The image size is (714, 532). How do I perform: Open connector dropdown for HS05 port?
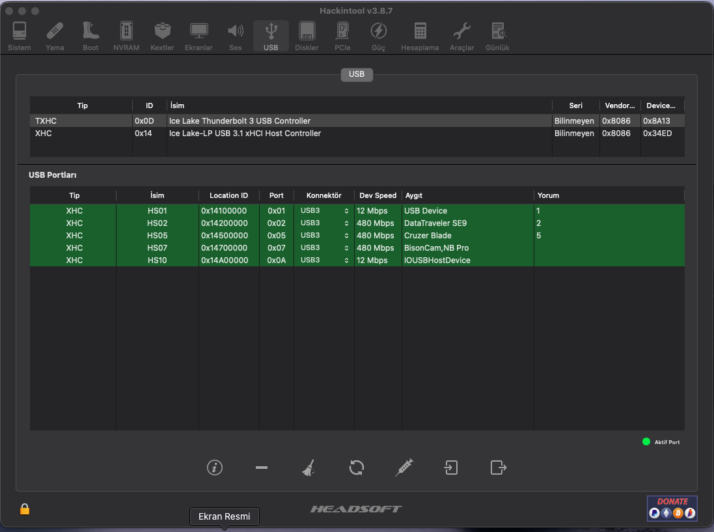[324, 236]
